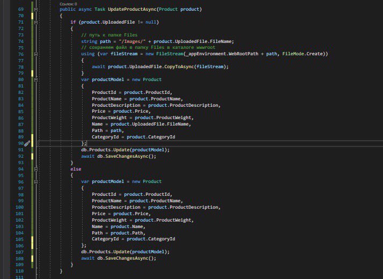Open the Quick Actions screwdriver icon at line 90
Screen dimensions: 383x279
(x=27, y=143)
